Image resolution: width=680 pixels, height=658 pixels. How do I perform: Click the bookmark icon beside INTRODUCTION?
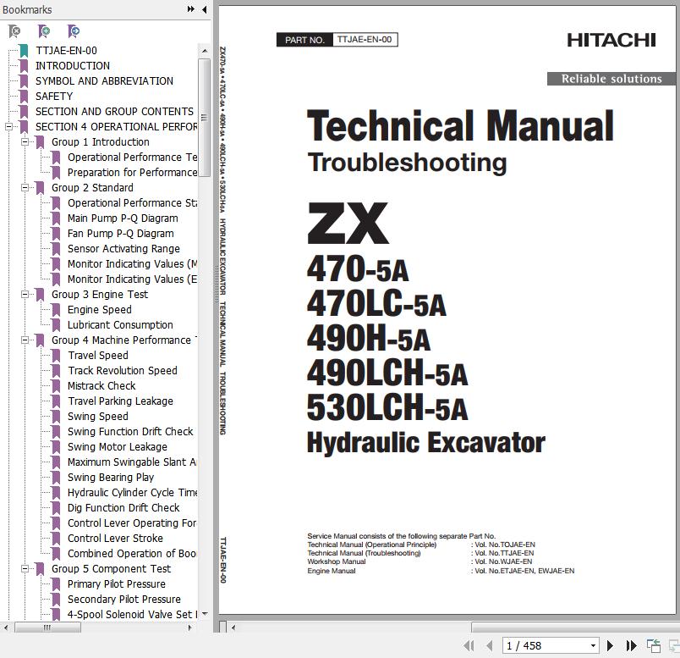coord(24,66)
